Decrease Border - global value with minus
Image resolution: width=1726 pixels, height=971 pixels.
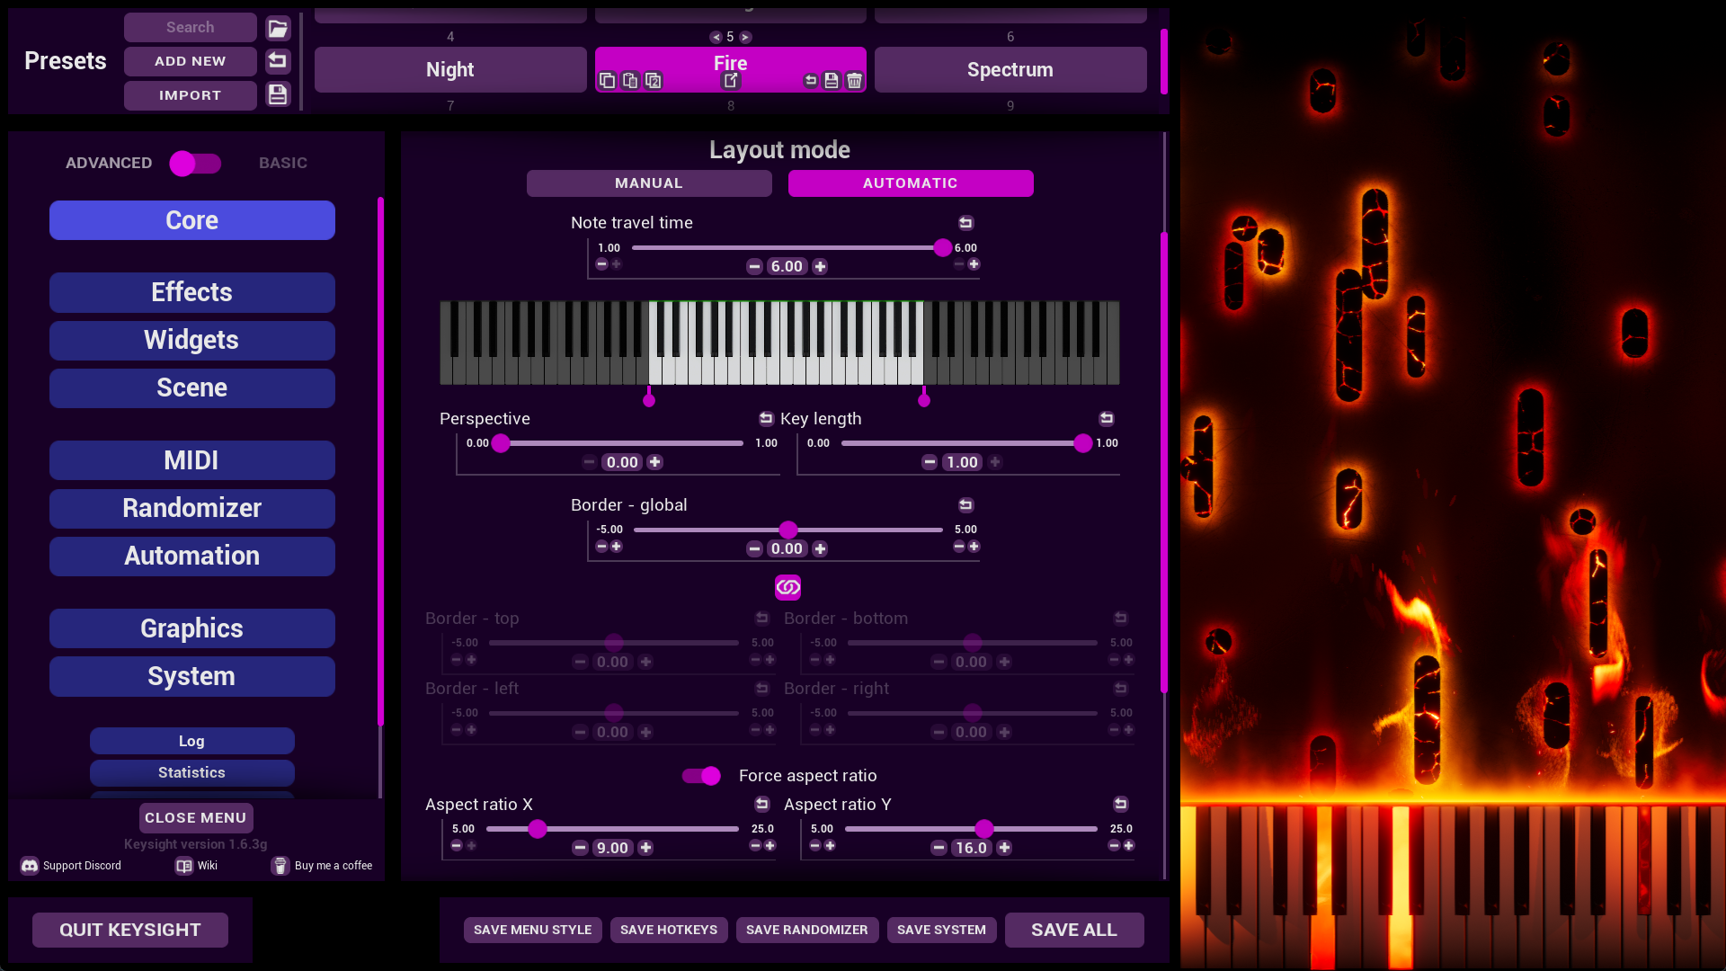pos(754,548)
